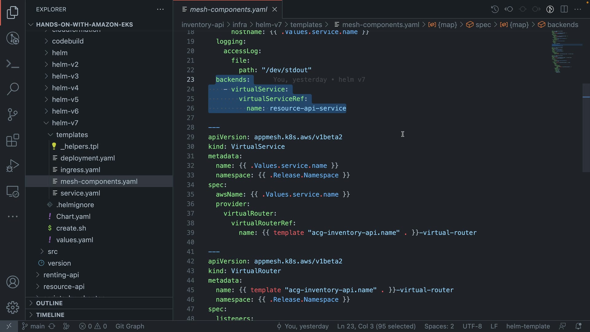Open file history timeline icon
The width and height of the screenshot is (590, 332).
click(494, 9)
